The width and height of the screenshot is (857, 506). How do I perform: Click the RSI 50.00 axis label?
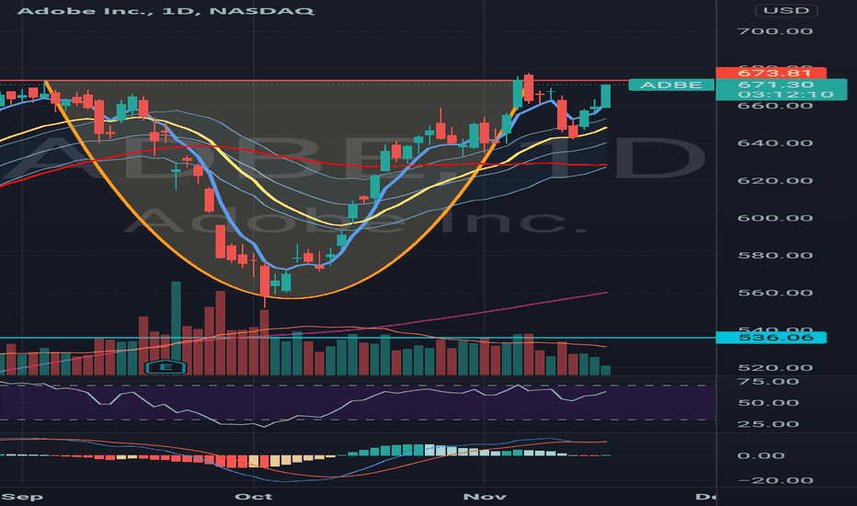(x=769, y=403)
